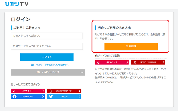Log in with dアカウント
The image size is (178, 111).
(x=28, y=91)
